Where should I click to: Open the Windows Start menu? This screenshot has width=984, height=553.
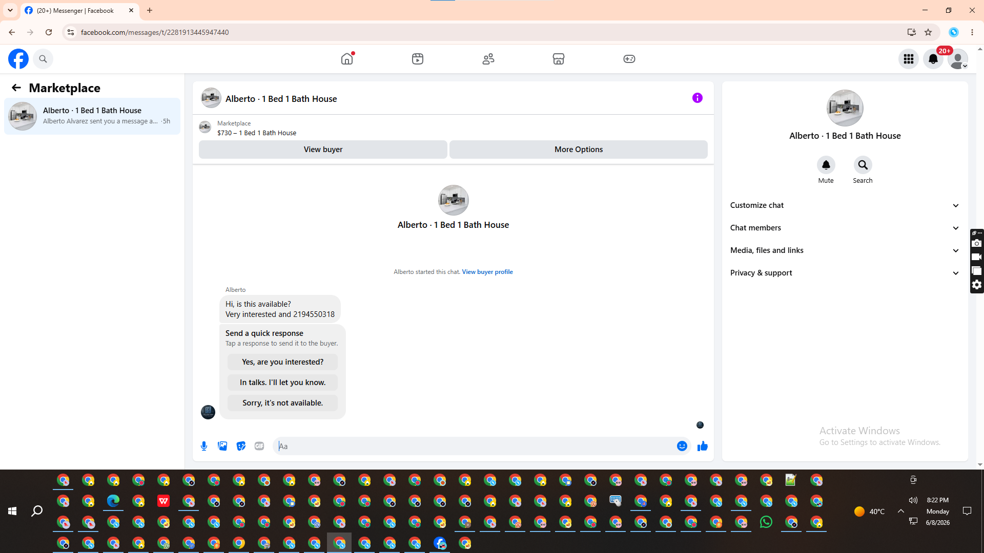(x=12, y=511)
